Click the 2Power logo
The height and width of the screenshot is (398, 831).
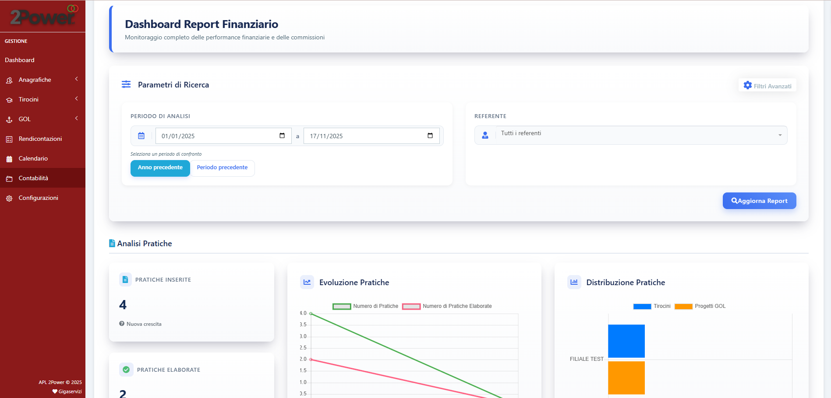42,16
